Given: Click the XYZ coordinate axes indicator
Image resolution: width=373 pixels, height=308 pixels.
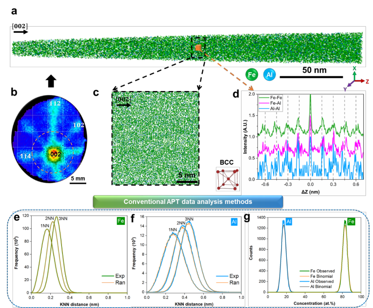Looking at the screenshot, I should (x=357, y=79).
